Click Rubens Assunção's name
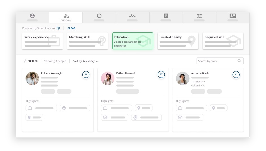The width and height of the screenshot is (266, 151). 52,73
